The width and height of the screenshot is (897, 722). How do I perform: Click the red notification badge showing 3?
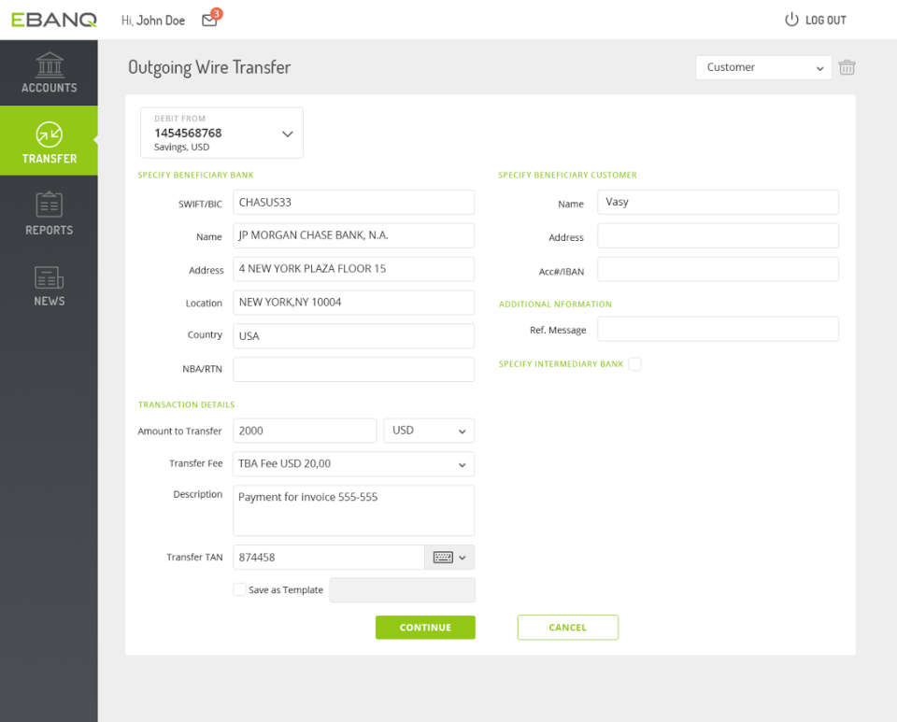[216, 14]
